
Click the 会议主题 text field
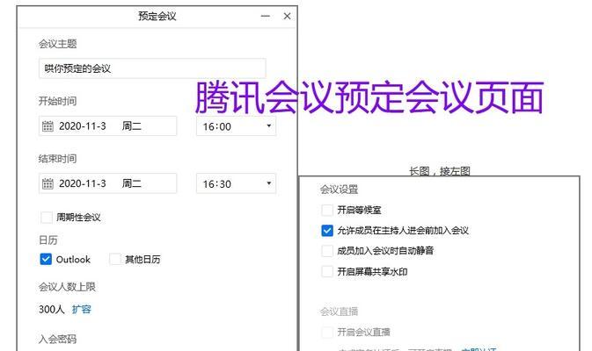(152, 68)
